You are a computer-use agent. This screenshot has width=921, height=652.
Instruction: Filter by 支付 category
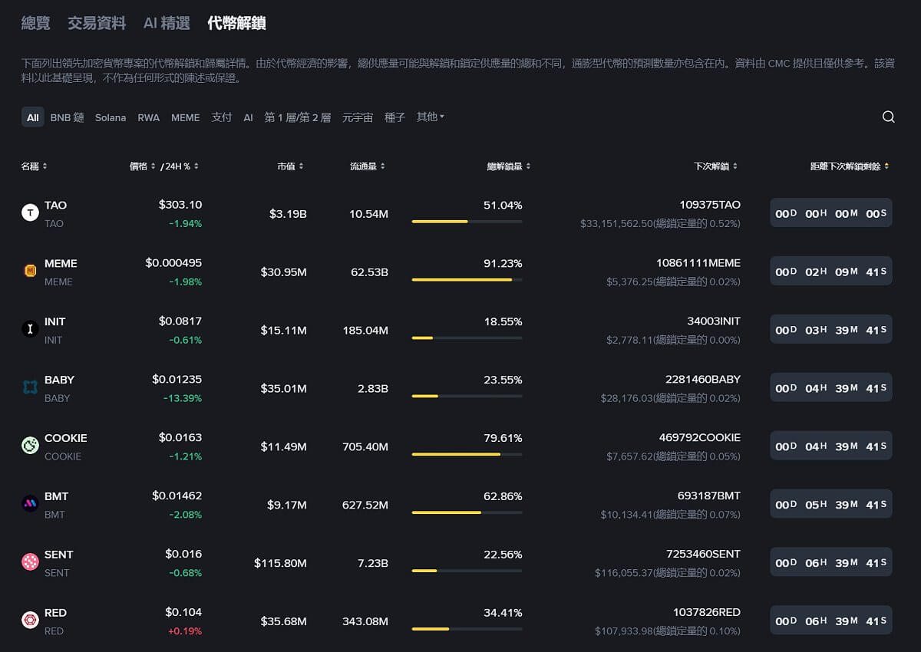[221, 117]
